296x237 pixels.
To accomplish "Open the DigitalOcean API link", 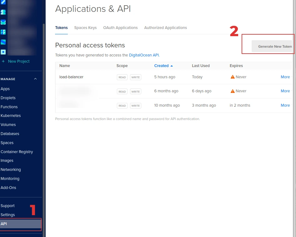I will [143, 55].
